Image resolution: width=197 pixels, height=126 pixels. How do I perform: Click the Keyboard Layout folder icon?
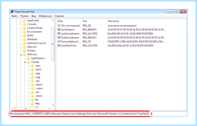(x=25, y=43)
